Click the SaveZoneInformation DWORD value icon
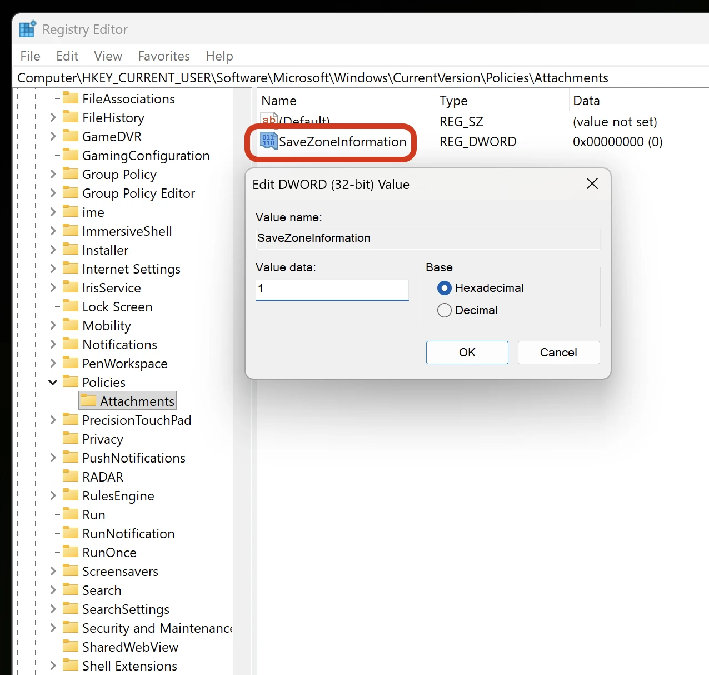The image size is (709, 675). point(269,141)
